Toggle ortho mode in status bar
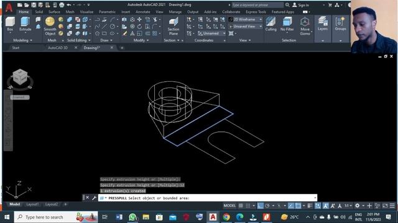 [261, 206]
